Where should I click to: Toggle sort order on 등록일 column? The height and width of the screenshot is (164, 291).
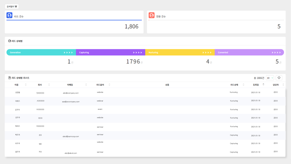pyautogui.click(x=263, y=85)
